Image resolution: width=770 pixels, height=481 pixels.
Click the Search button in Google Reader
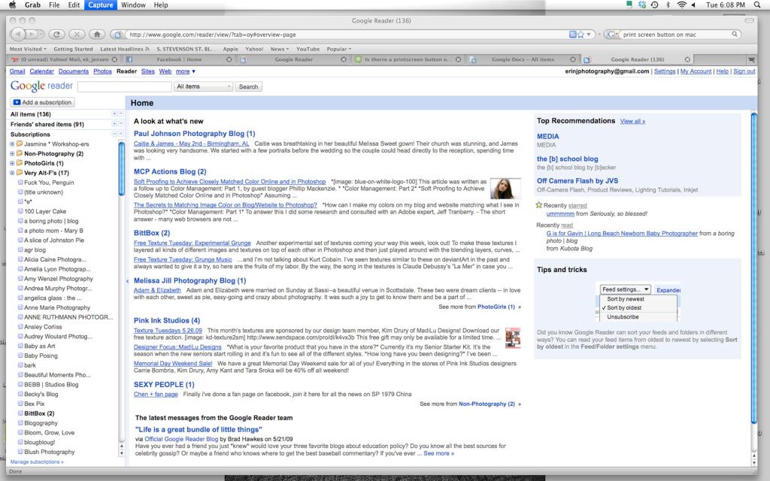(x=248, y=86)
